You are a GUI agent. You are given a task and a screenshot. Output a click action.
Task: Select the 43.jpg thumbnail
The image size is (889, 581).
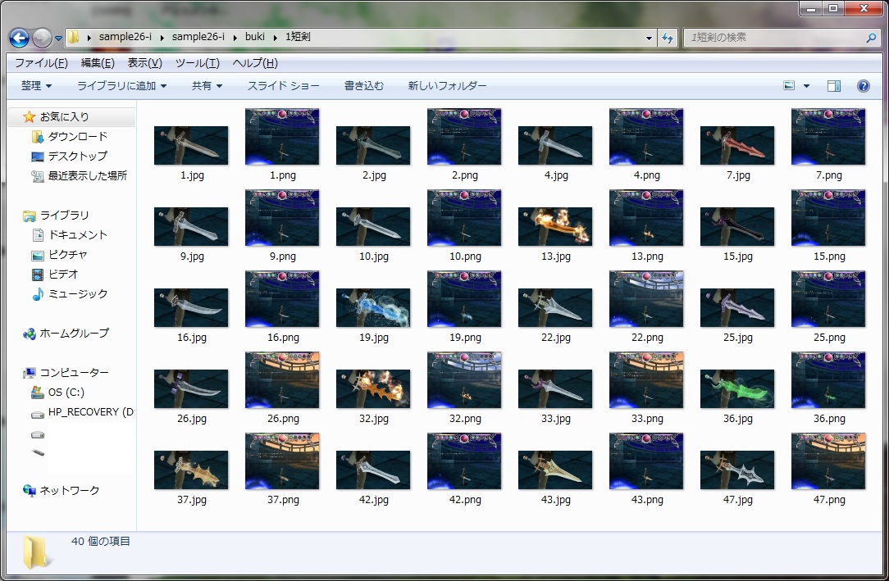(x=555, y=470)
